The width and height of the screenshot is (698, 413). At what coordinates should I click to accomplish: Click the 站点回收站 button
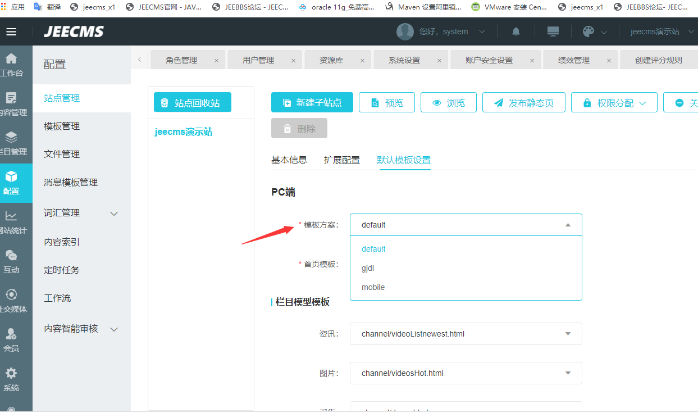pyautogui.click(x=192, y=103)
